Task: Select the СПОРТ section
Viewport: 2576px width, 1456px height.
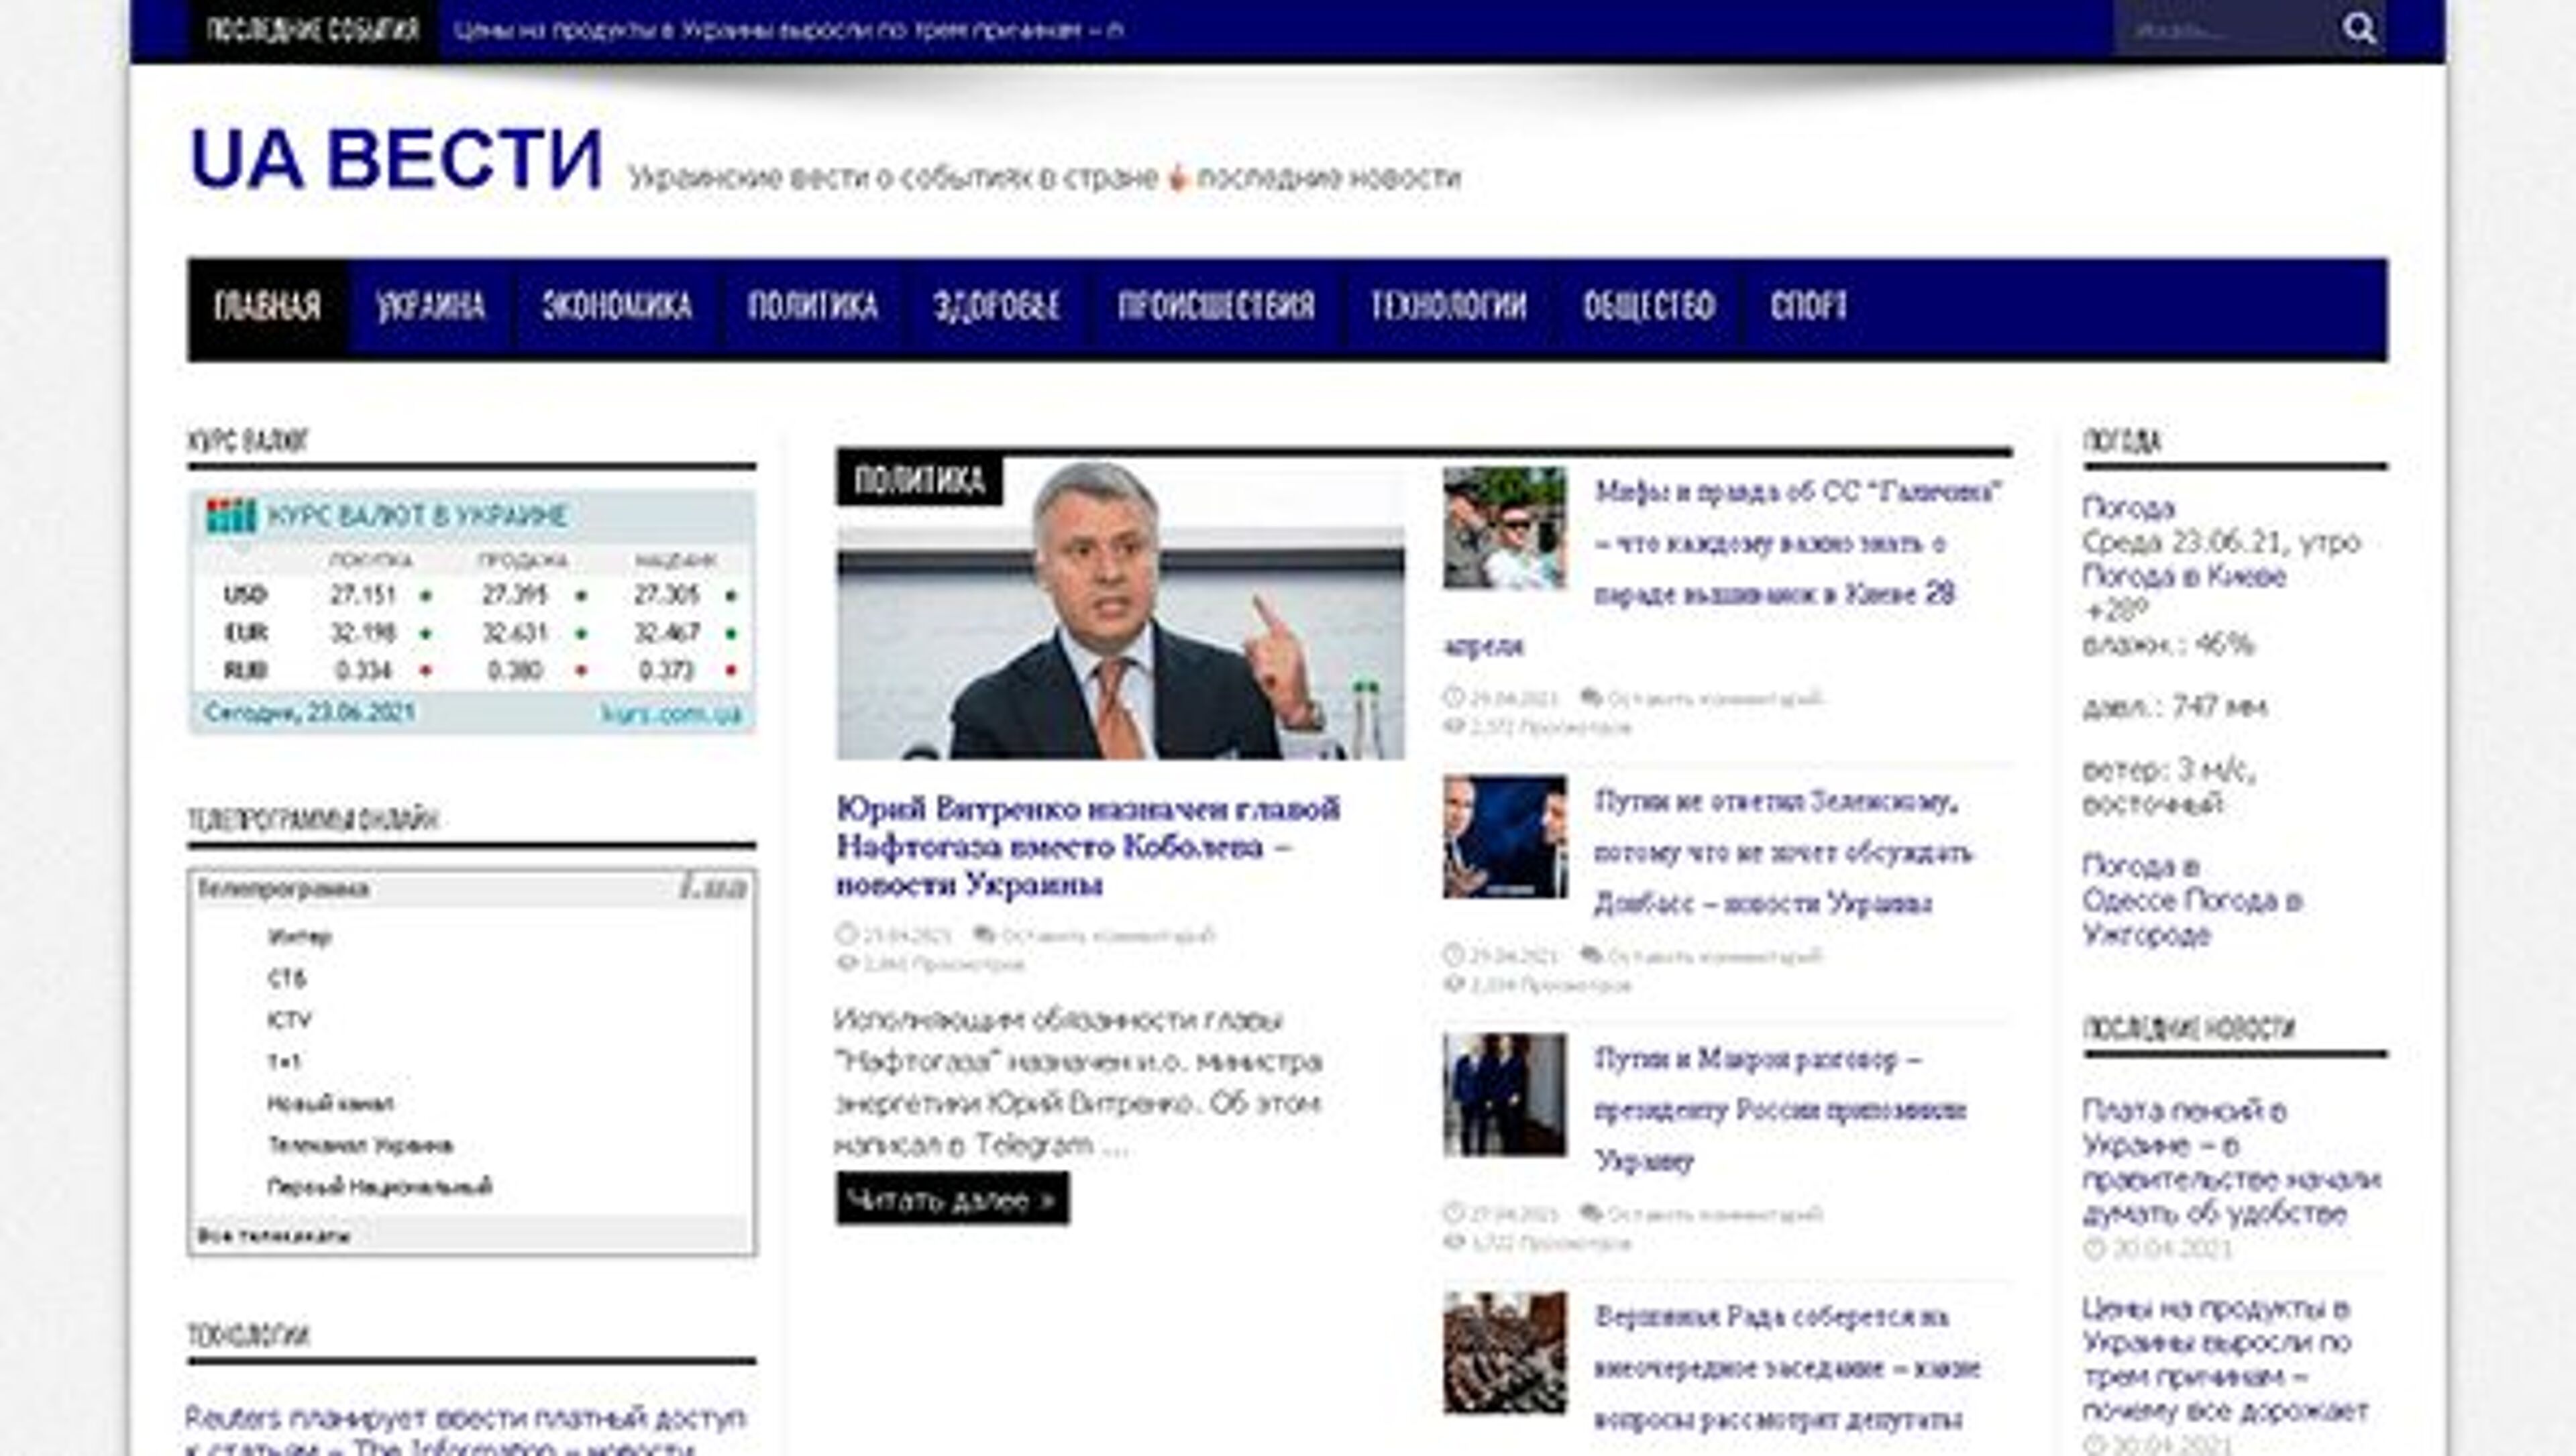Action: [x=1811, y=307]
